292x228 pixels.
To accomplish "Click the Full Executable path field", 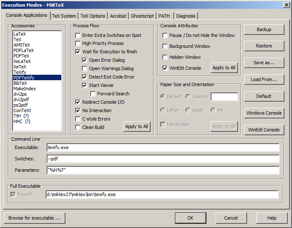I will [x=162, y=194].
